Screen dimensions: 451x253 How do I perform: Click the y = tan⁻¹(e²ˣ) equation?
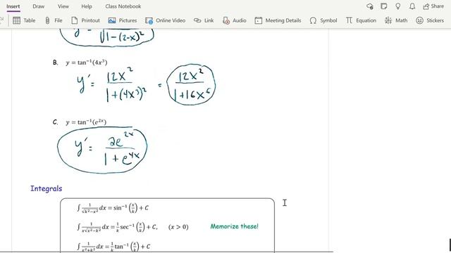click(86, 122)
